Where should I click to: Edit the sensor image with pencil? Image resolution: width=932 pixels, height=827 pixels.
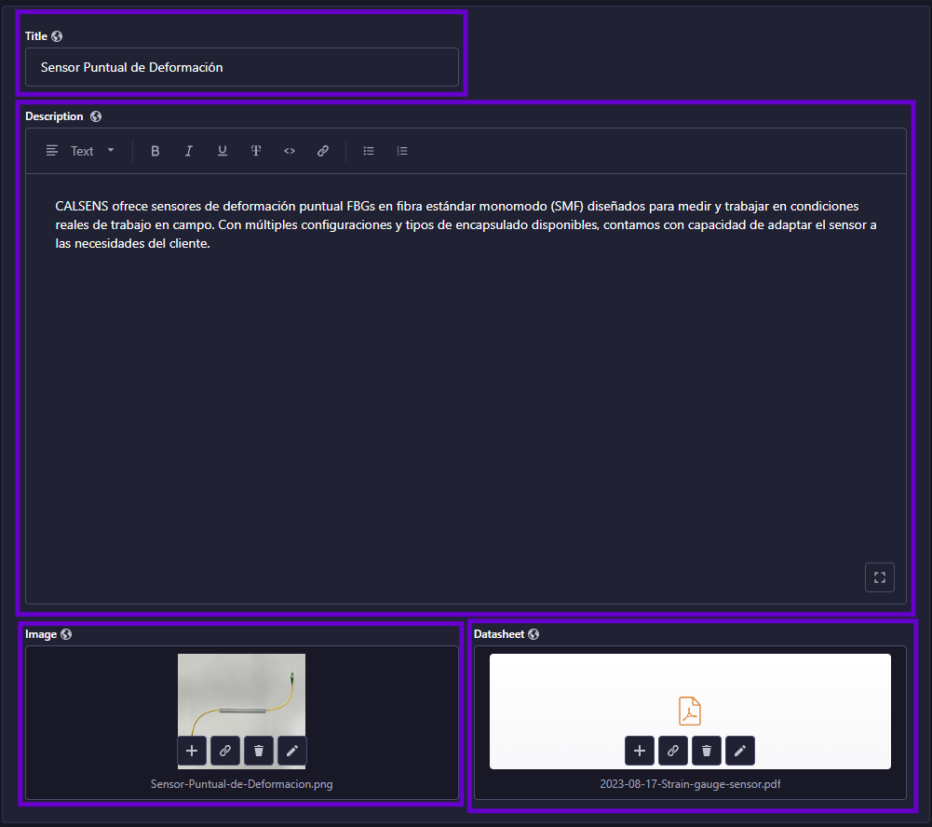point(292,751)
